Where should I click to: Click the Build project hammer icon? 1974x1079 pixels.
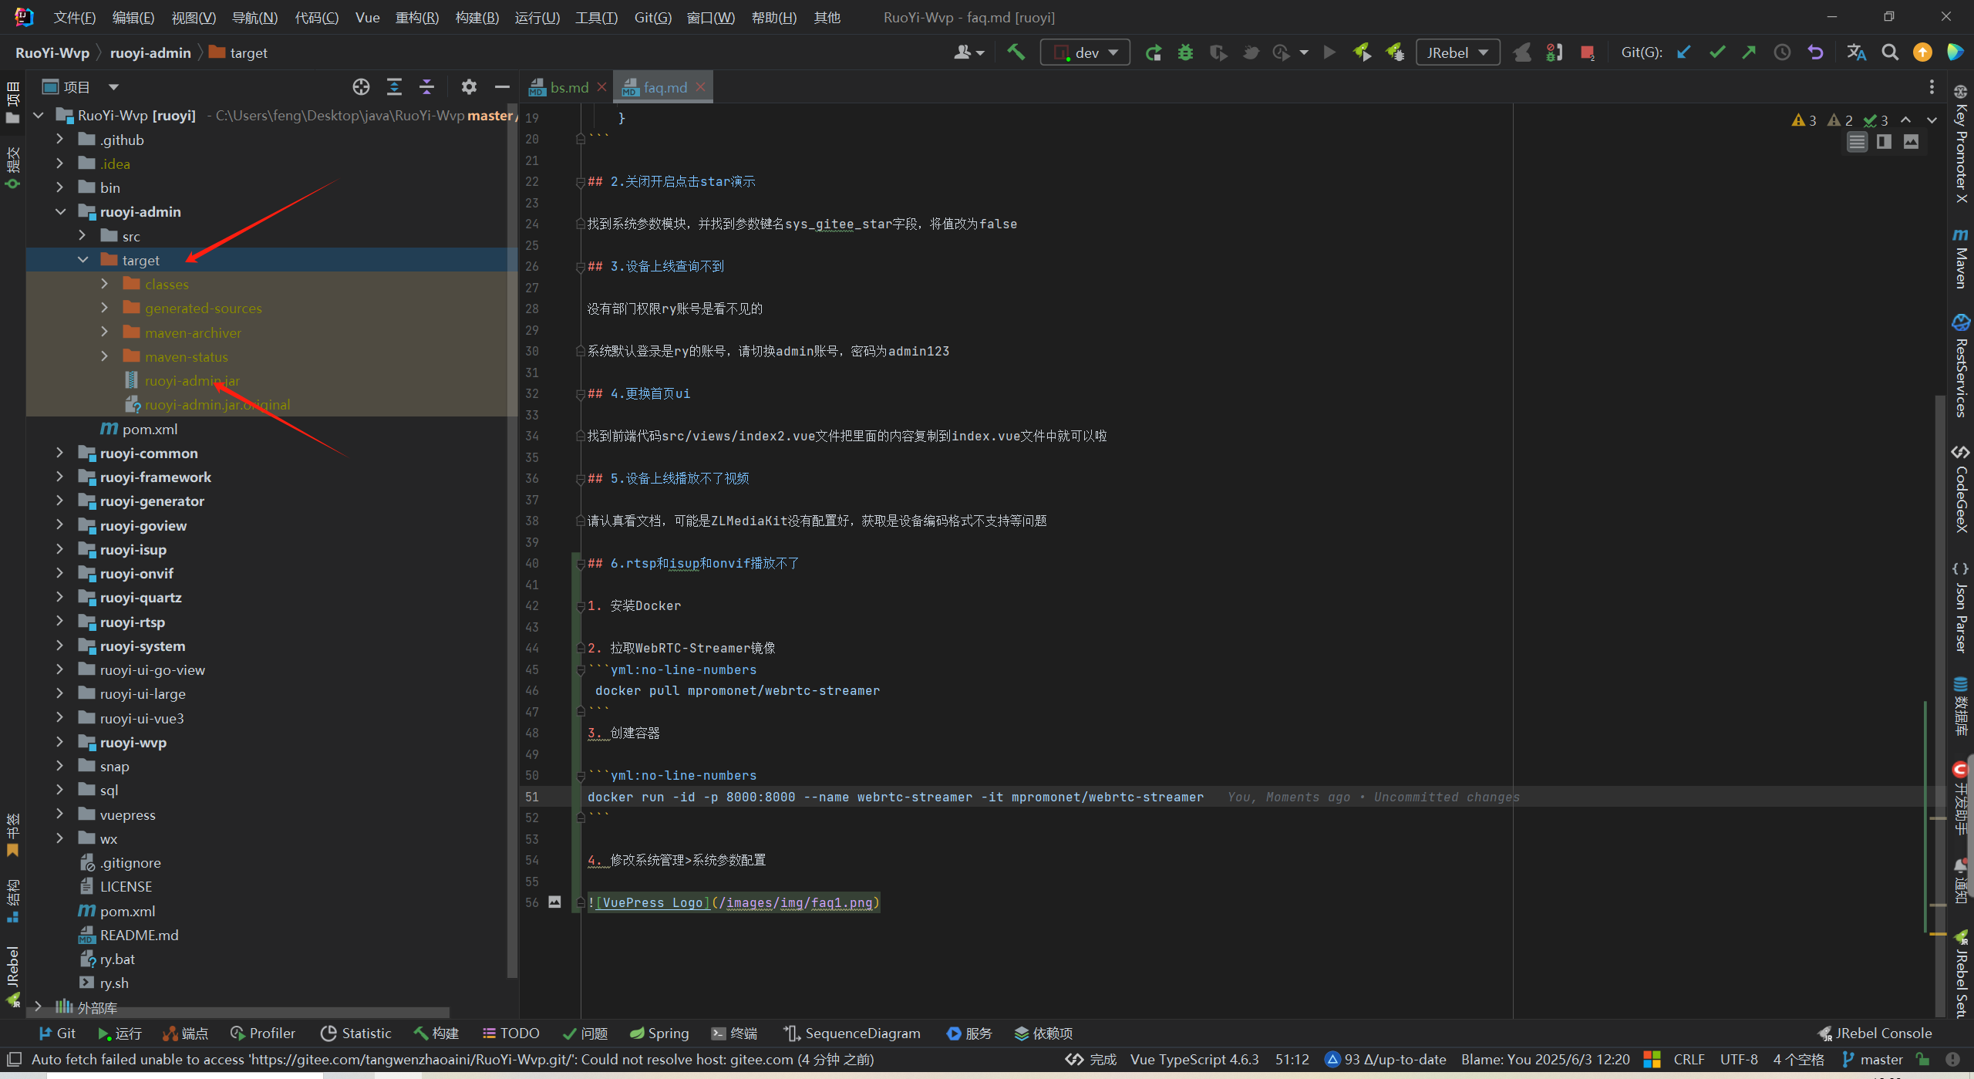coord(1016,52)
